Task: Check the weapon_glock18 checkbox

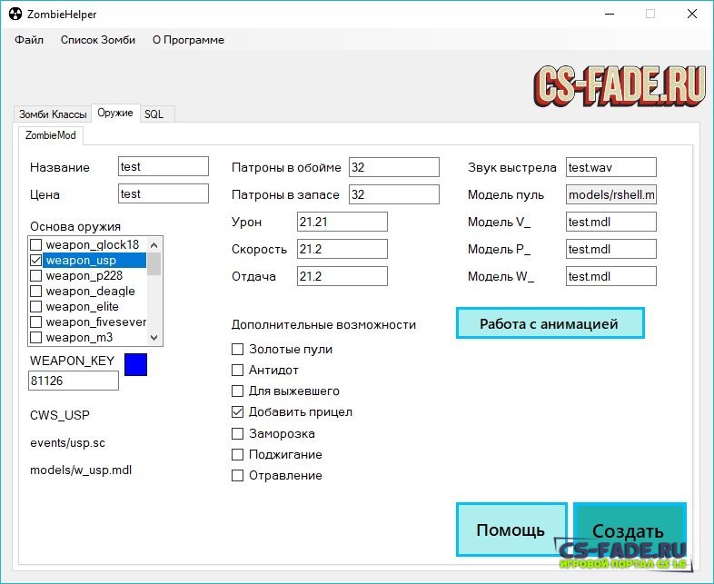Action: click(x=36, y=245)
